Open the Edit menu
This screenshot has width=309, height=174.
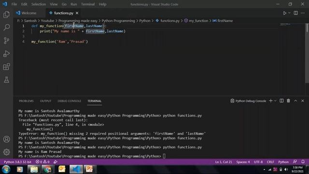click(x=24, y=4)
